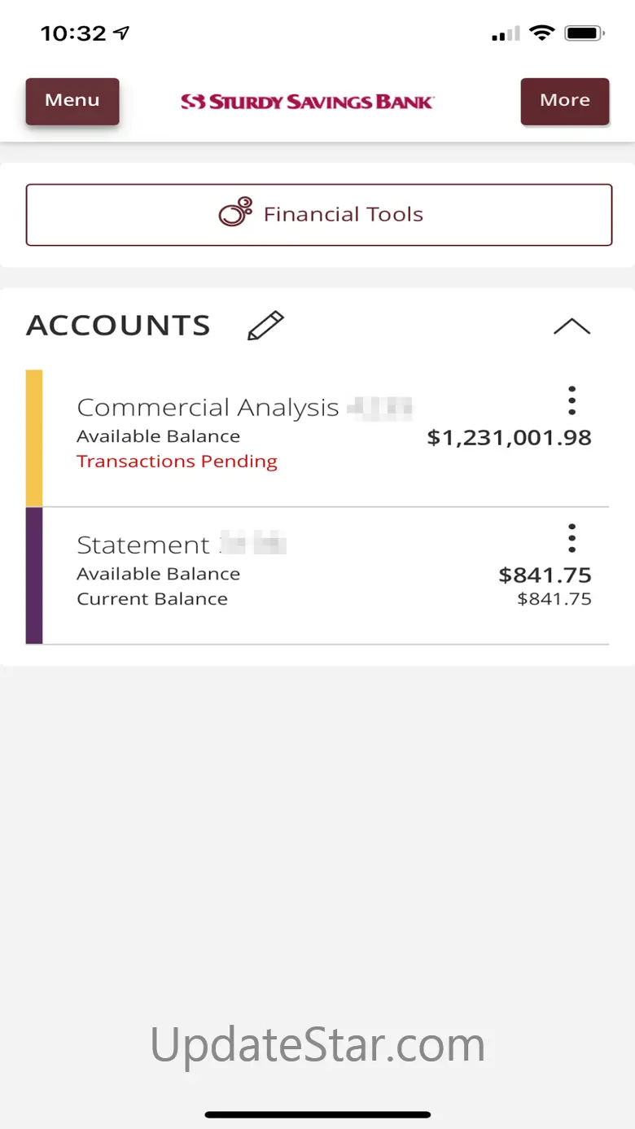Tap the $1,231,001.98 available balance

(x=509, y=438)
